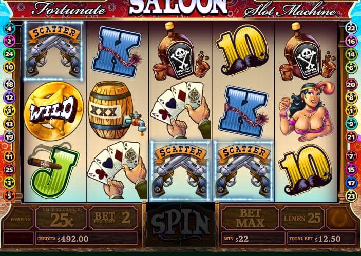Click the Scatter pistols on first reel
This screenshot has height=256, width=361.
pyautogui.click(x=53, y=51)
